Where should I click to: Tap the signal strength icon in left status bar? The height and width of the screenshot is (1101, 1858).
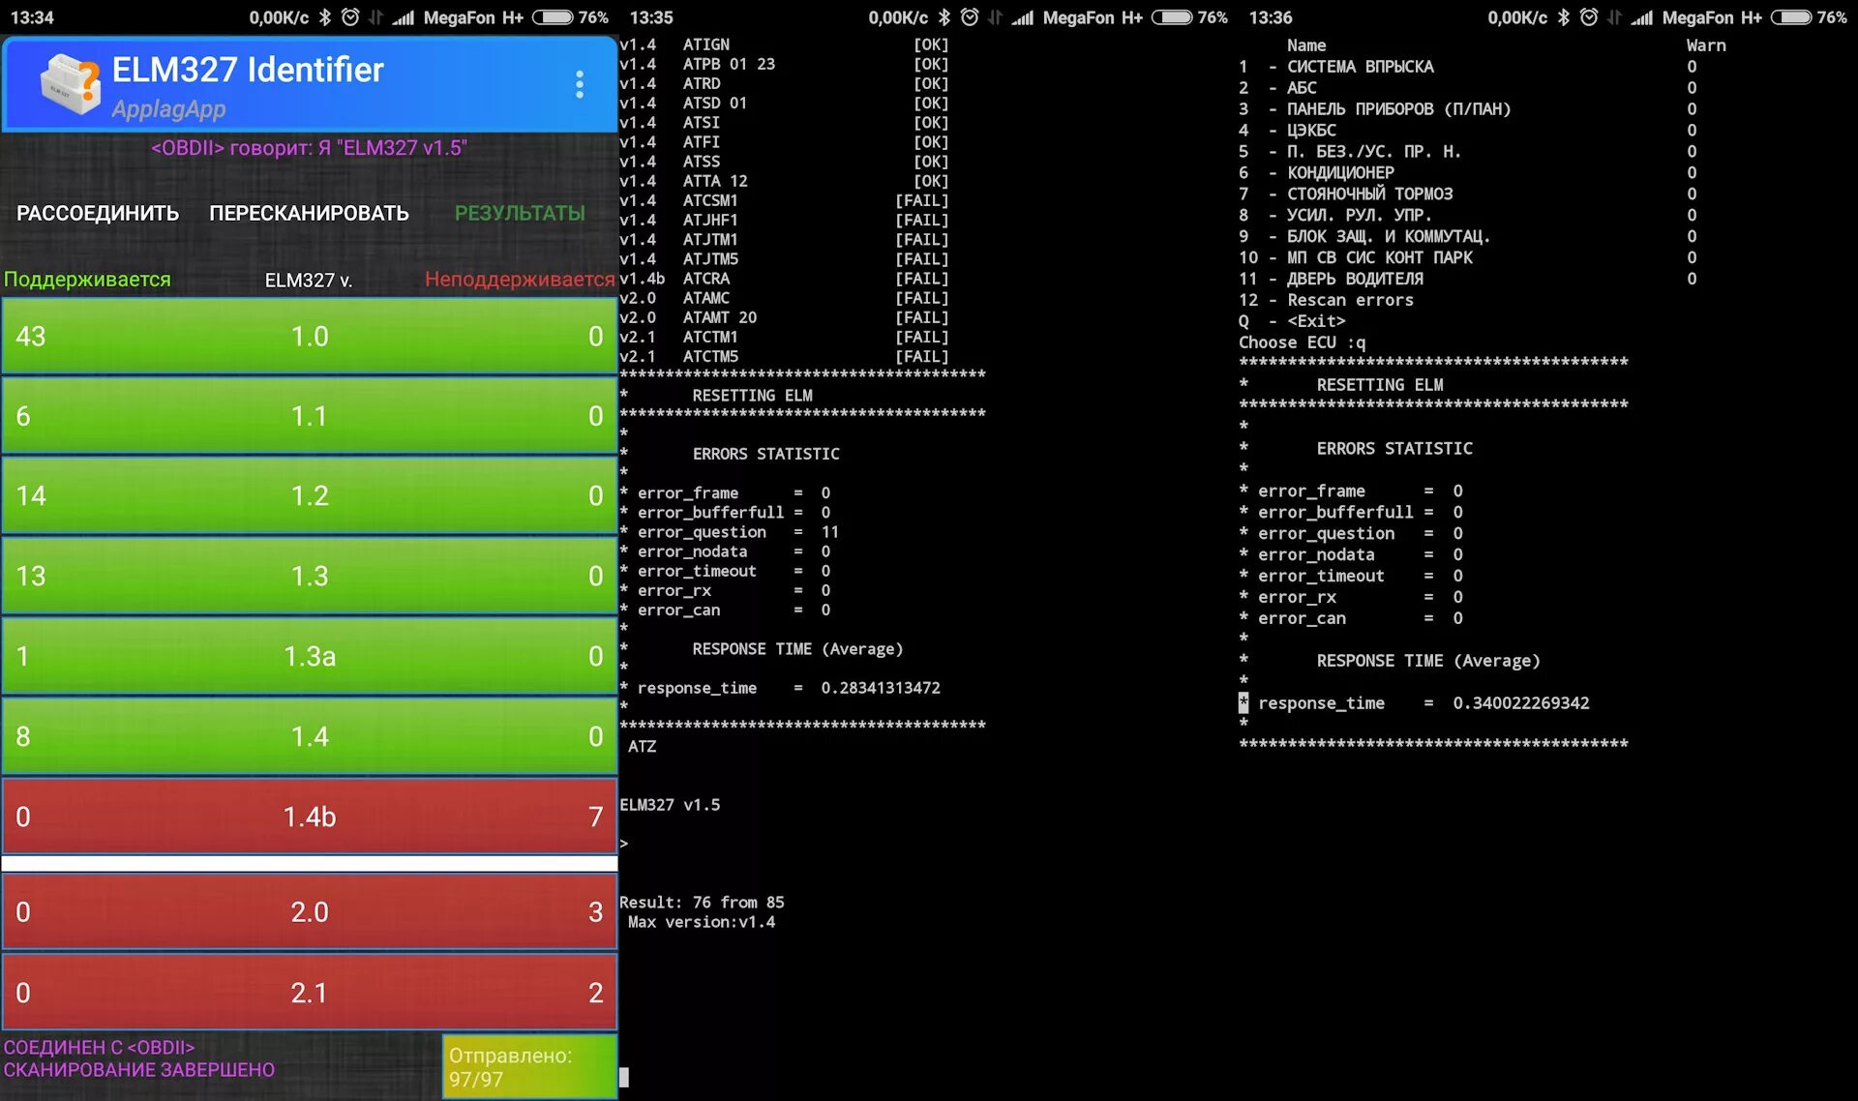click(404, 17)
